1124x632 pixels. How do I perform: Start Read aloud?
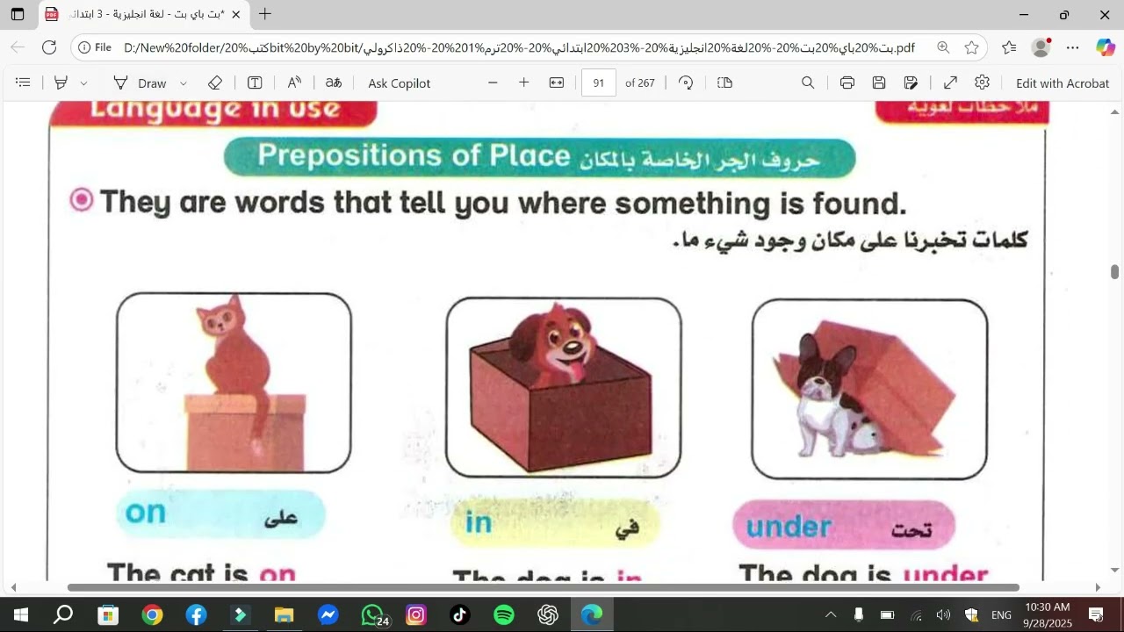tap(294, 83)
